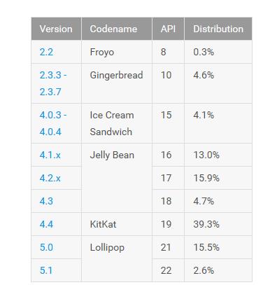Select the API column header

(x=168, y=29)
